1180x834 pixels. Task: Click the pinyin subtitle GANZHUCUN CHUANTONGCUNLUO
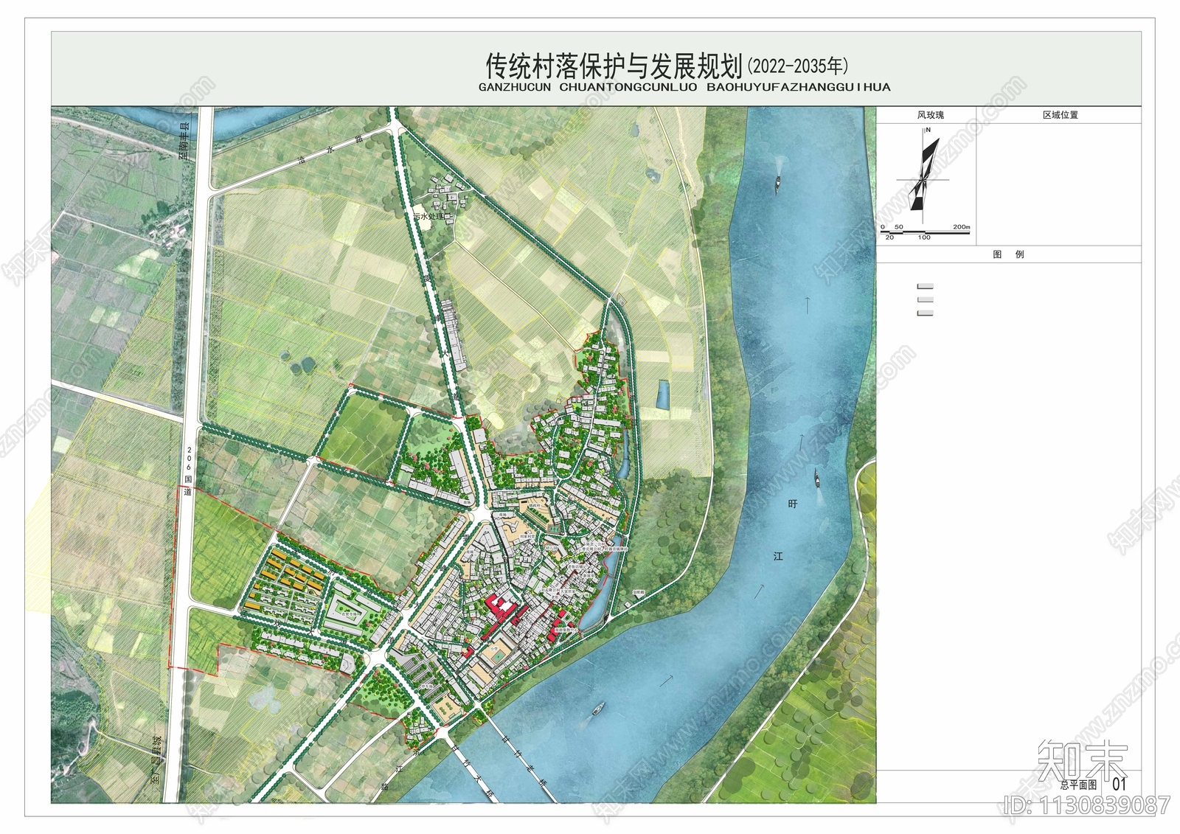click(588, 87)
